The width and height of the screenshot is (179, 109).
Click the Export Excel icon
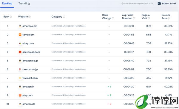[x=159, y=3]
